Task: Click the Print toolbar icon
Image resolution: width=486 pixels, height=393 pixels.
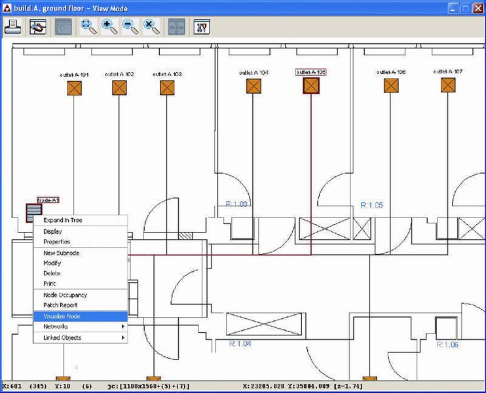Action: click(x=12, y=27)
